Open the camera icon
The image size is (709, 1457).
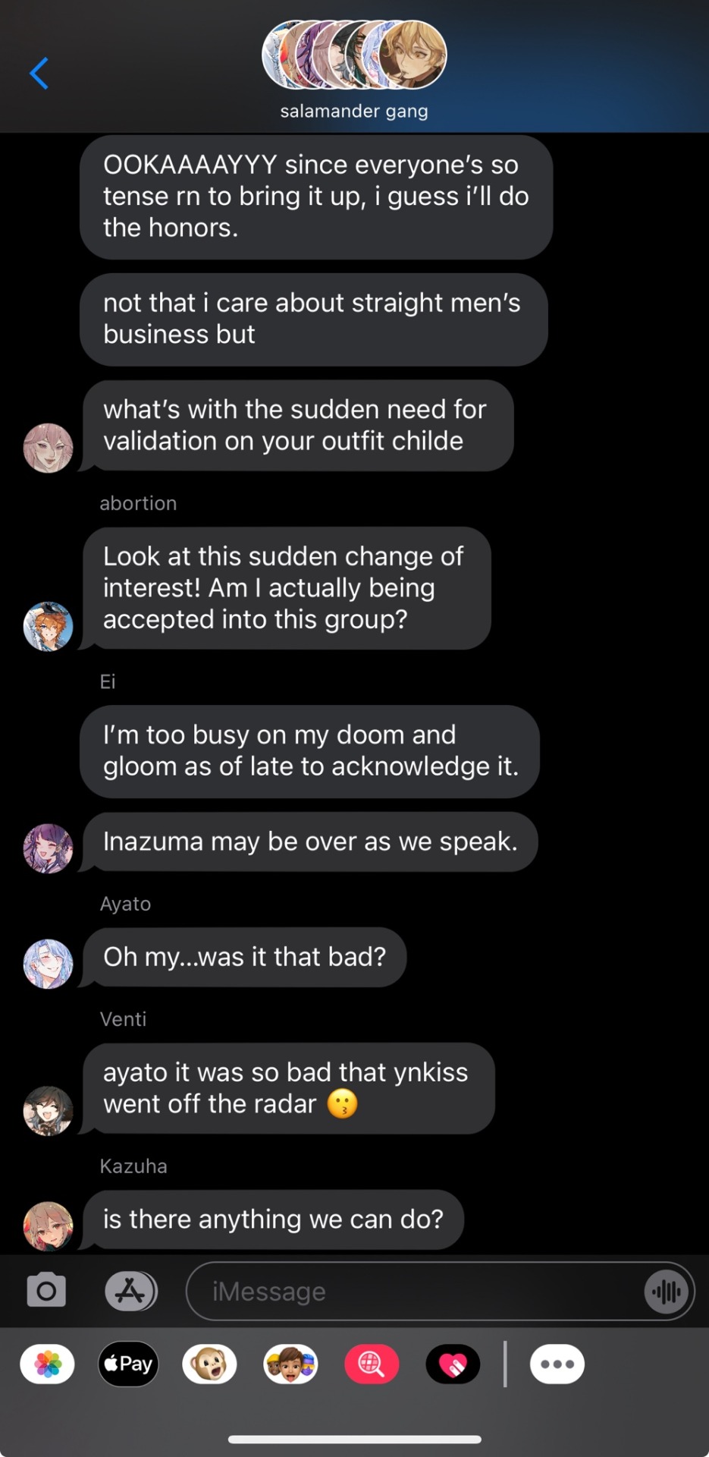pyautogui.click(x=46, y=1290)
